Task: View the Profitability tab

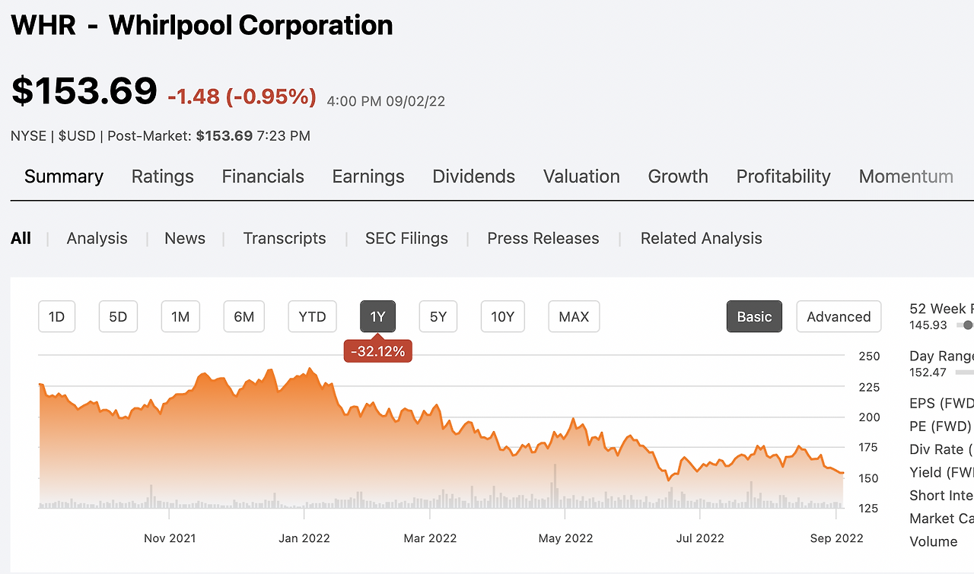Action: (783, 176)
